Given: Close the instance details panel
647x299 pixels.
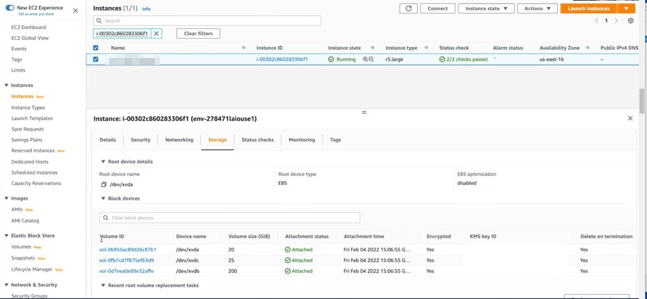Looking at the screenshot, I should click(630, 119).
